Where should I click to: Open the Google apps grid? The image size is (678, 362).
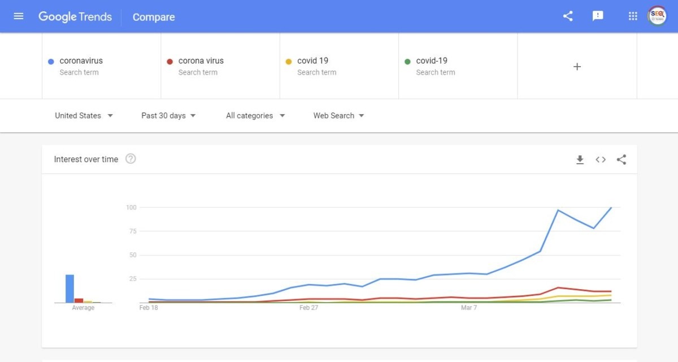633,16
